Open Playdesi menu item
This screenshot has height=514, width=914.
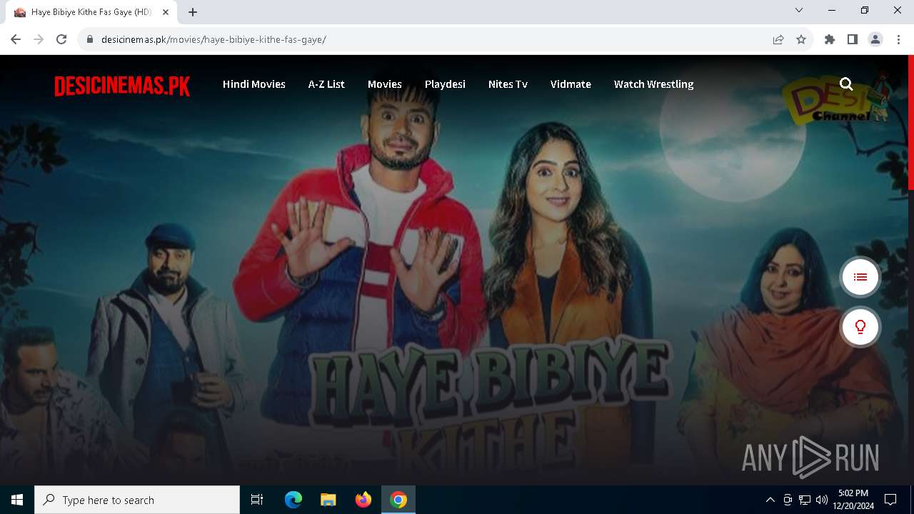pyautogui.click(x=445, y=84)
